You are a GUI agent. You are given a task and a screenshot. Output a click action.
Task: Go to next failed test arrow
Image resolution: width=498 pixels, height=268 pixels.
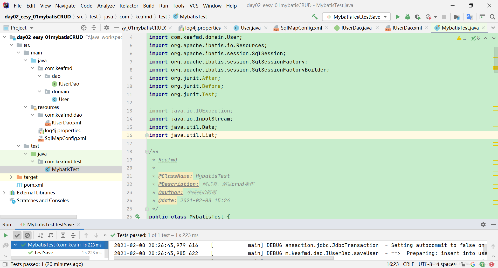click(x=96, y=235)
